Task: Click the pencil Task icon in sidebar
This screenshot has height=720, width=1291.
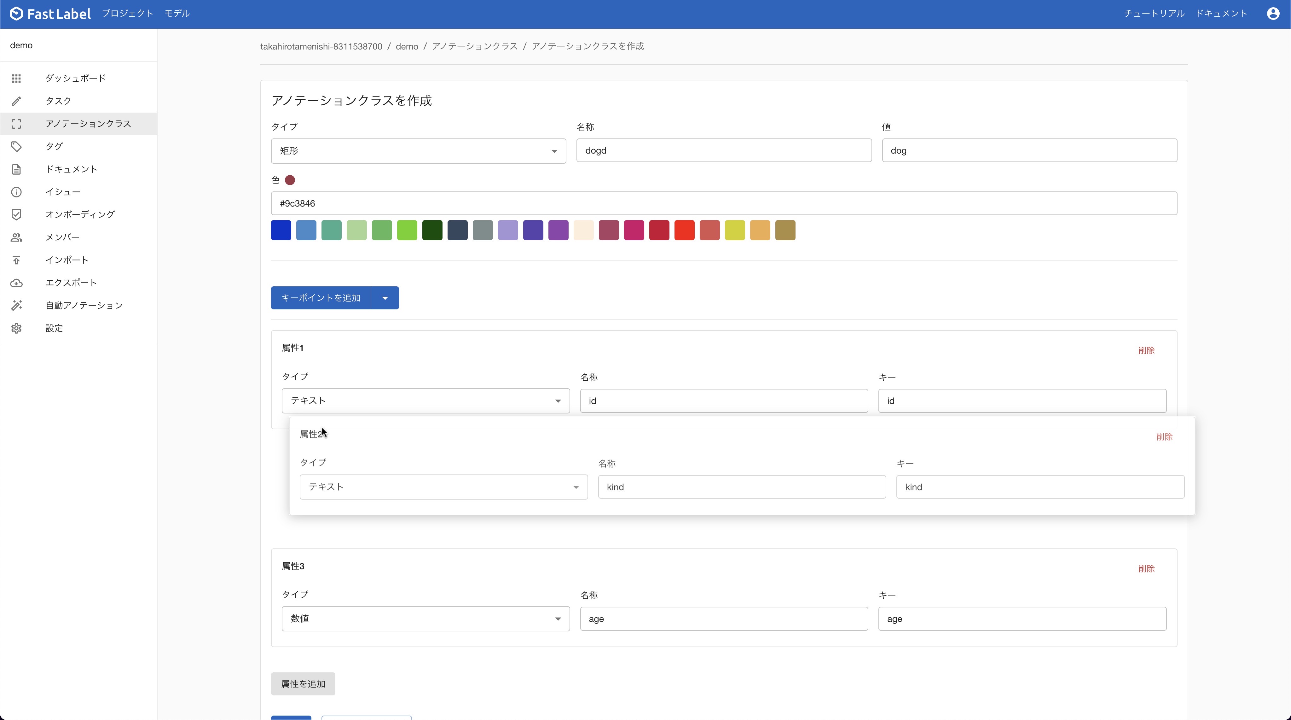Action: (x=16, y=101)
